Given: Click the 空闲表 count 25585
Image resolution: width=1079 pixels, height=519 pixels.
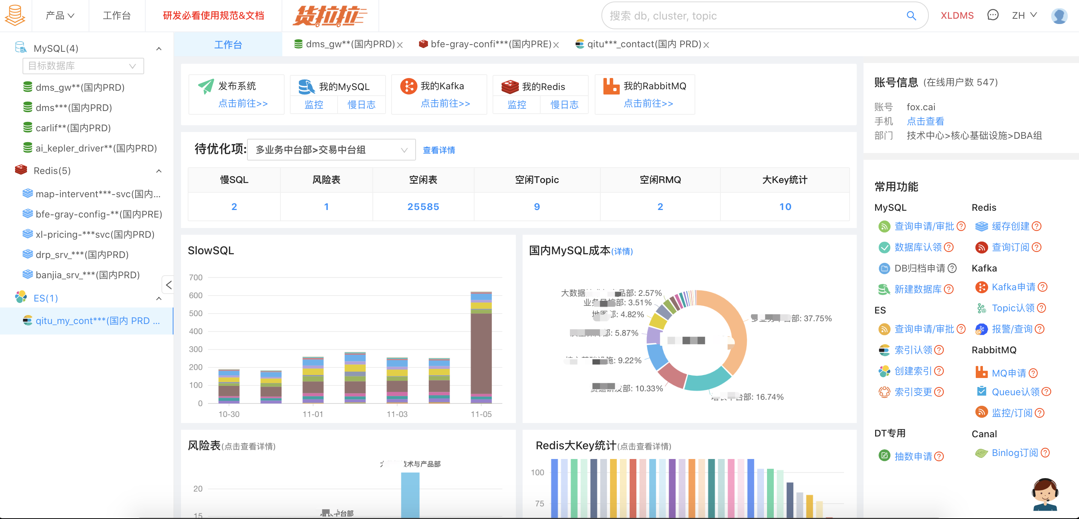Looking at the screenshot, I should click(x=423, y=207).
